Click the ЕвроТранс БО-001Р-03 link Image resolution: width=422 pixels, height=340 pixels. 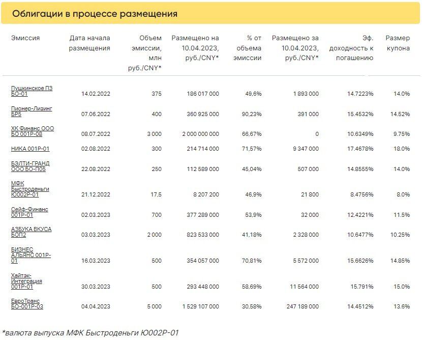click(27, 304)
